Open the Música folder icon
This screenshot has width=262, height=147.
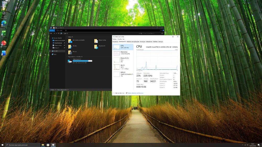click(x=70, y=47)
